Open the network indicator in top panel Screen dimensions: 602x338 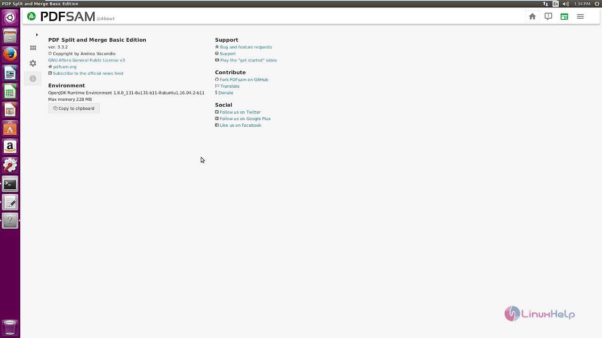pyautogui.click(x=546, y=4)
